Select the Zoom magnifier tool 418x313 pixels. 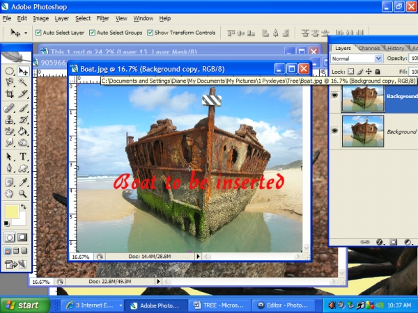[23, 193]
